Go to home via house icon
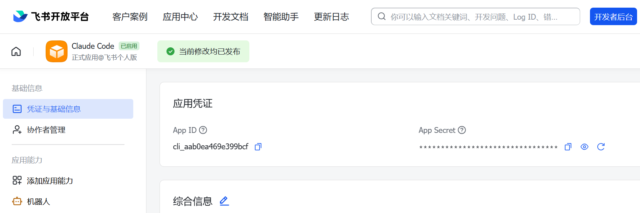The image size is (640, 213). coord(16,51)
